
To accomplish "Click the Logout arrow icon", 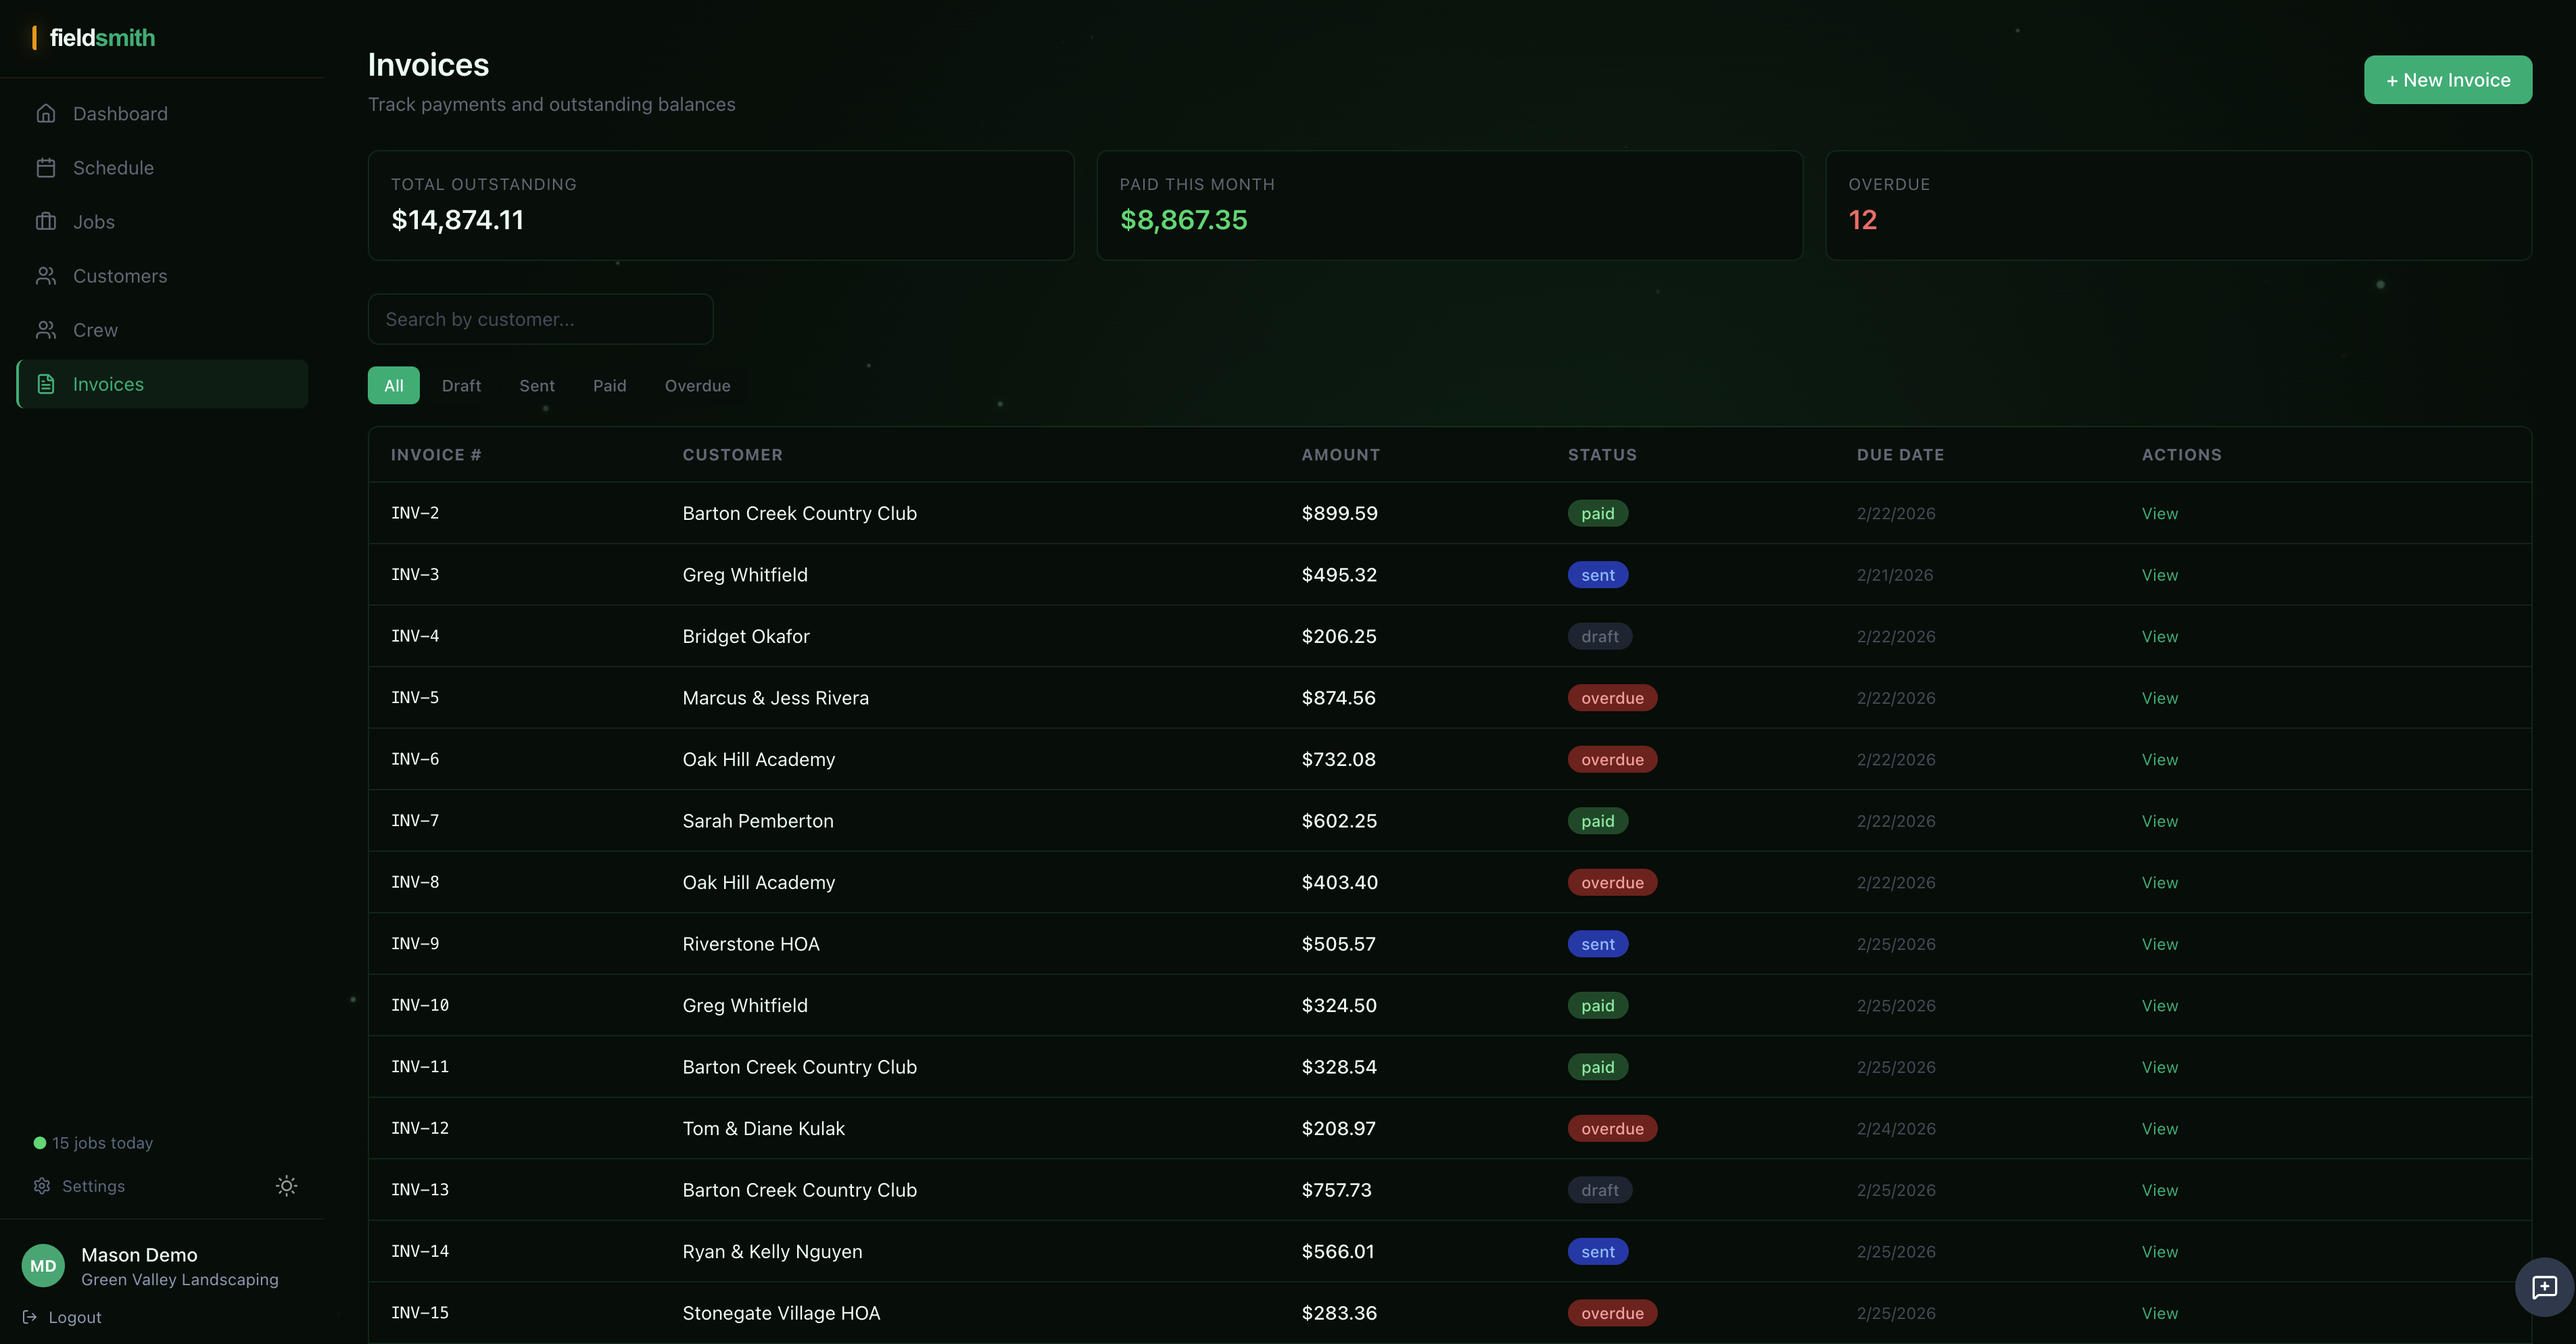I will point(30,1317).
